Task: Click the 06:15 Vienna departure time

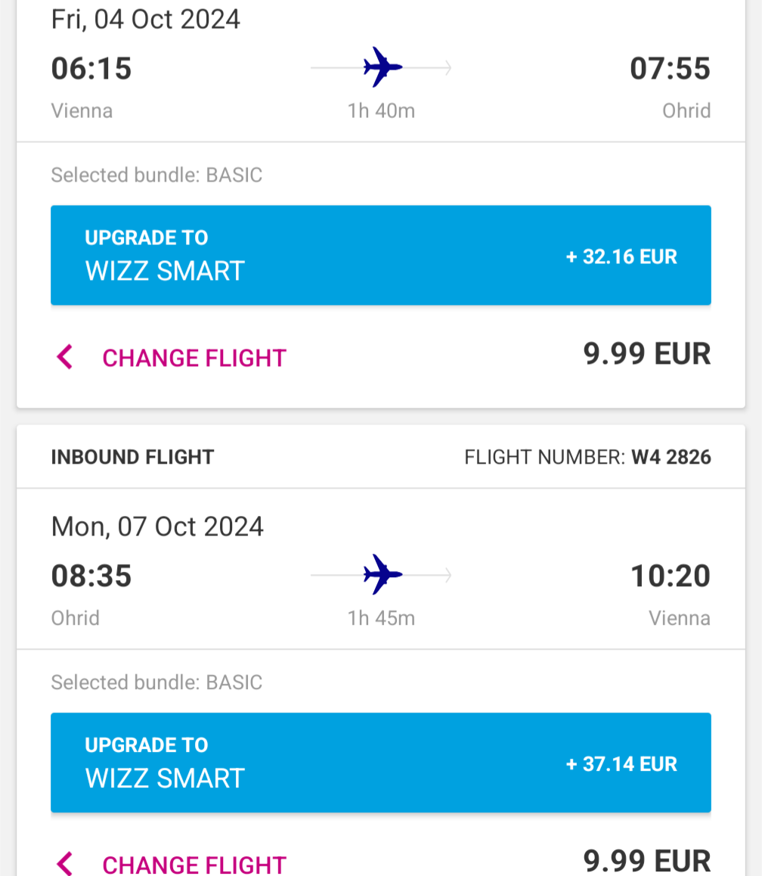Action: point(91,69)
